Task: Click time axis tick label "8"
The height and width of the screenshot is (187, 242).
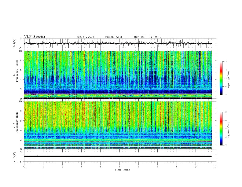Action: (177, 167)
